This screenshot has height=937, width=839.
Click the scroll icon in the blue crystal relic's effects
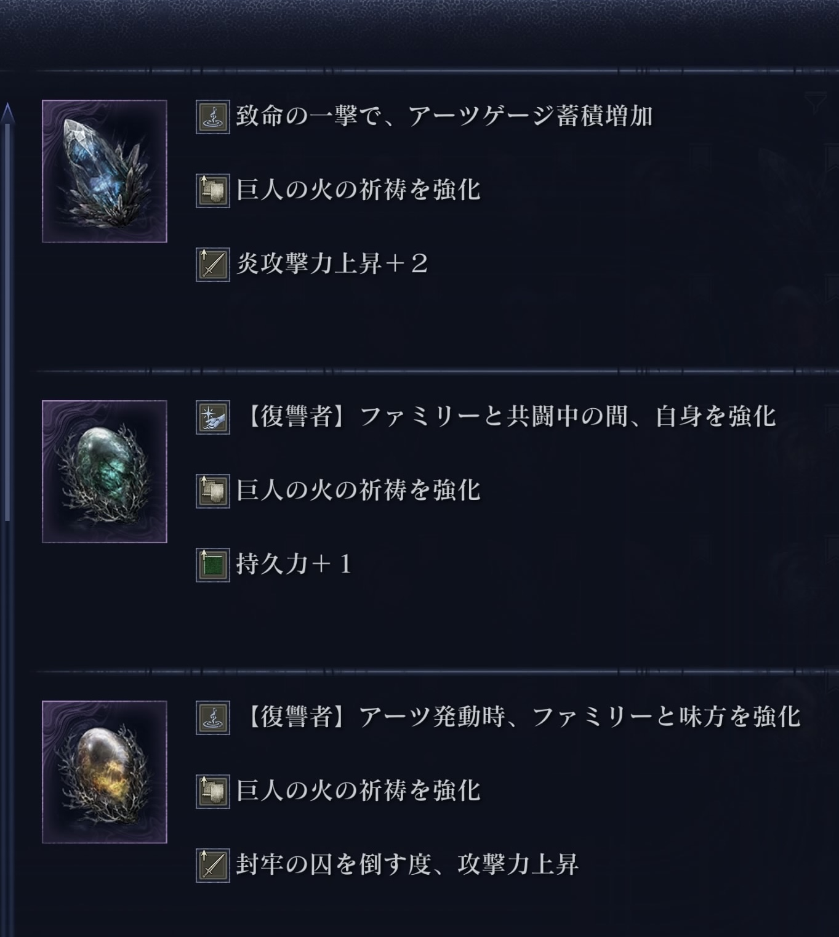[x=213, y=191]
